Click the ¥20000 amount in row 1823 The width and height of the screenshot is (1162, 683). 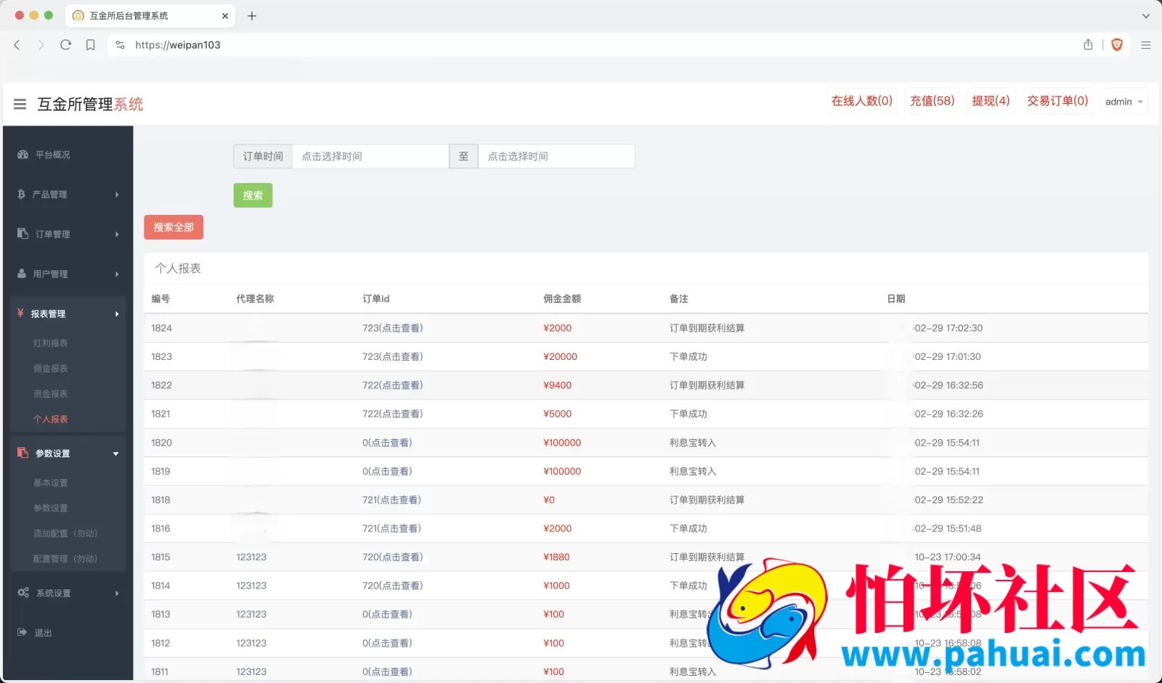pyautogui.click(x=560, y=357)
